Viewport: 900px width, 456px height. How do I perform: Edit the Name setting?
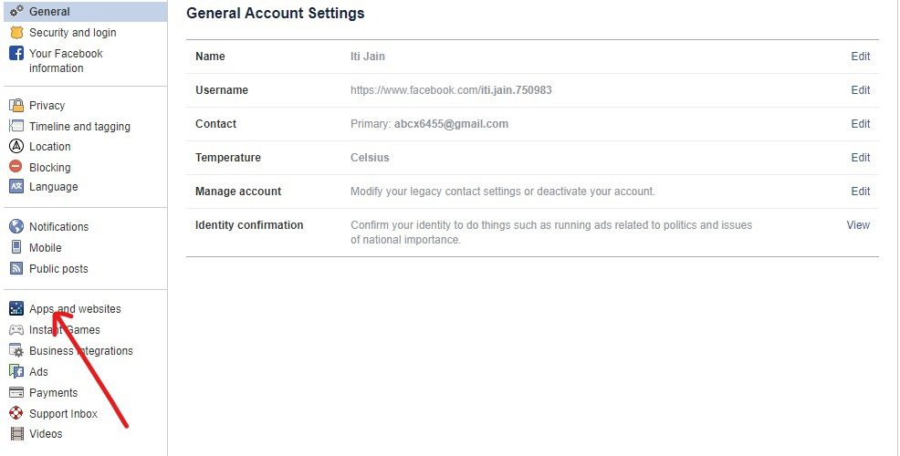[861, 57]
